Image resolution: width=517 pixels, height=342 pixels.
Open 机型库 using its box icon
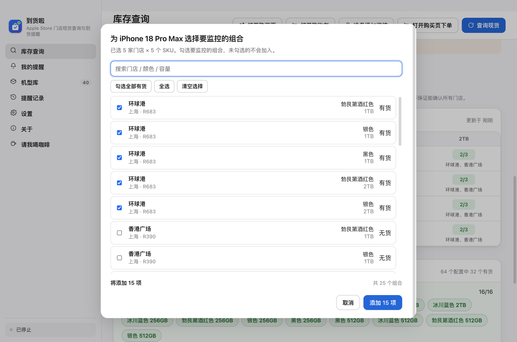(x=13, y=82)
